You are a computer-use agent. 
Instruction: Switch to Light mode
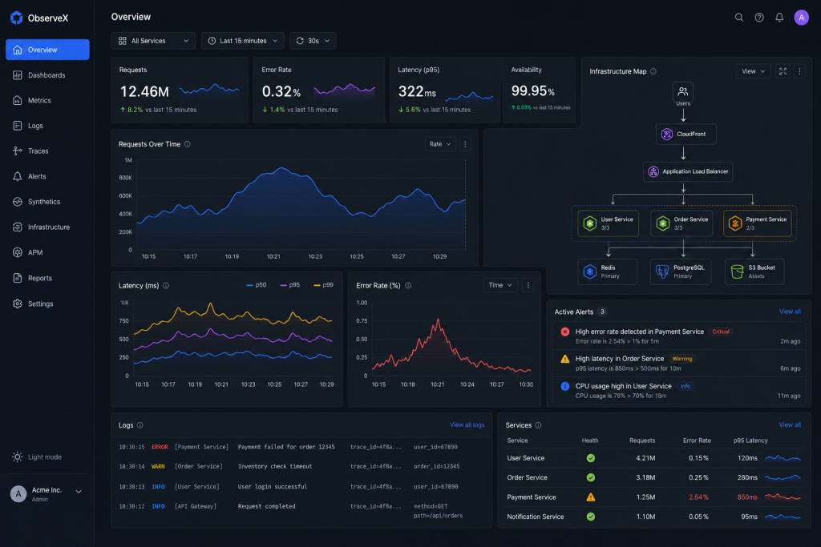click(x=37, y=457)
